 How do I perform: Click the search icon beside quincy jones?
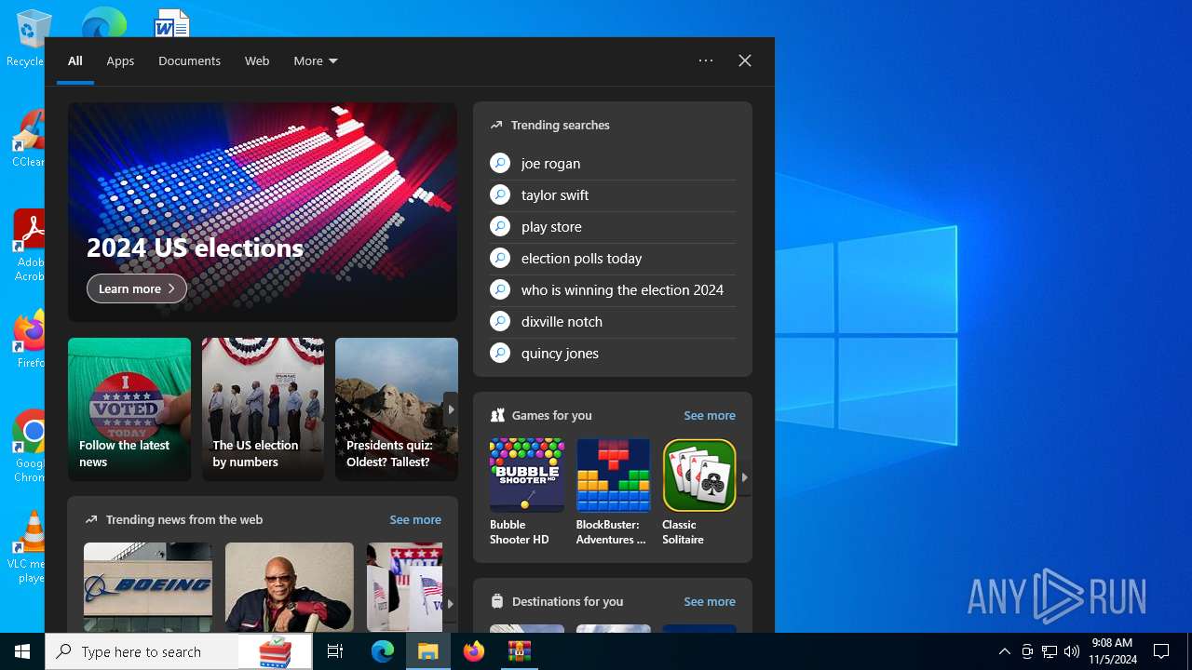click(500, 353)
